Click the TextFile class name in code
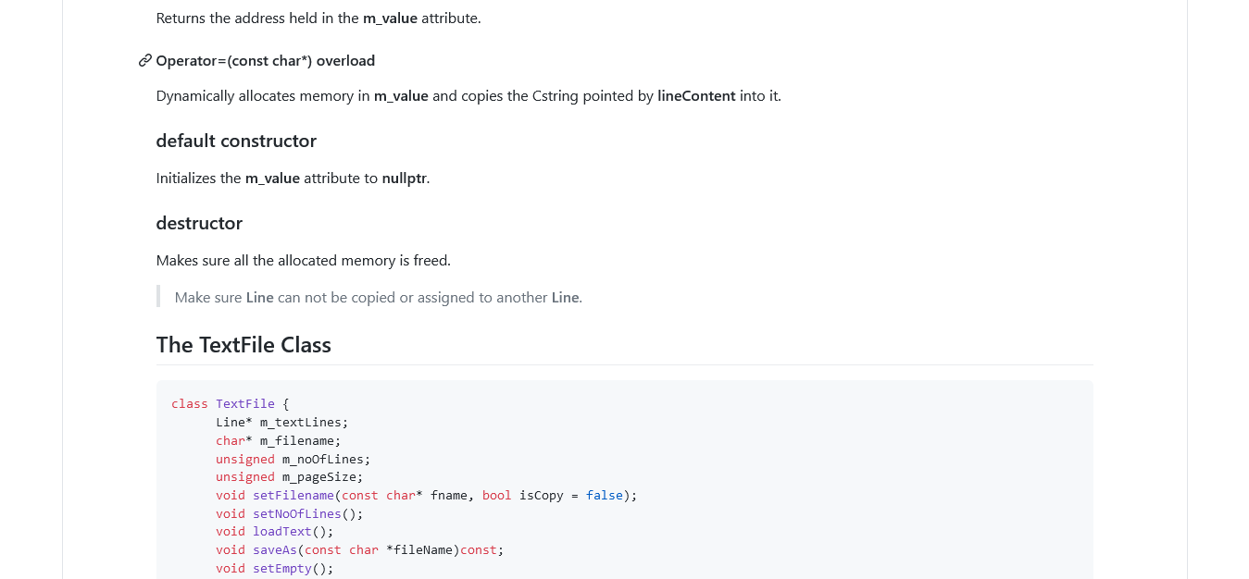This screenshot has width=1249, height=579. (244, 403)
